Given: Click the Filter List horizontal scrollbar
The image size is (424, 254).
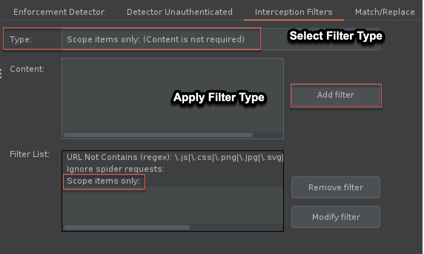Looking at the screenshot, I should point(127,227).
